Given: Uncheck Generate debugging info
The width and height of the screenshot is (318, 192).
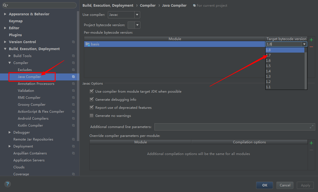Looking at the screenshot, I should (92, 99).
